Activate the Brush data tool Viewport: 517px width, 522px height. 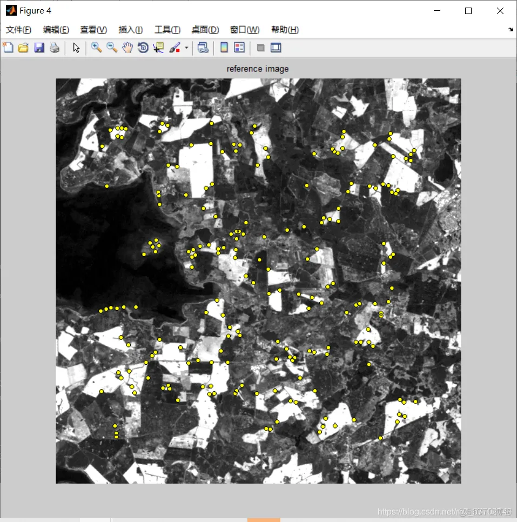tap(175, 48)
